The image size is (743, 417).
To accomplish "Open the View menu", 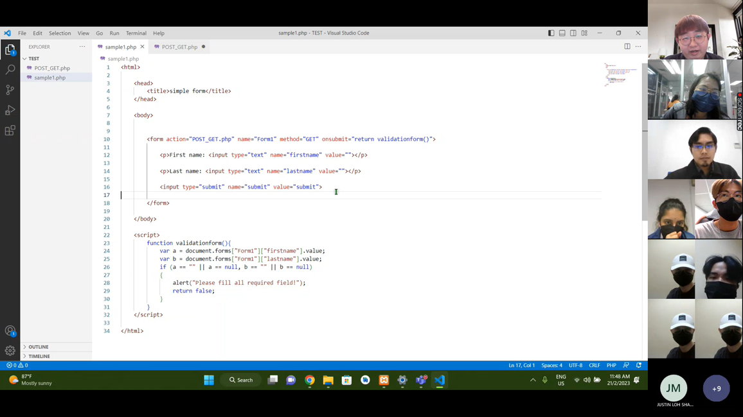I will 84,33.
